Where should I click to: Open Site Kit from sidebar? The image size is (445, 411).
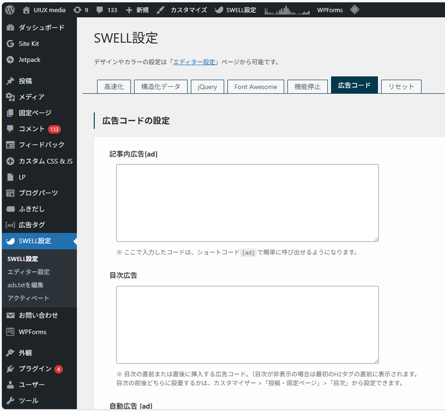tap(29, 44)
